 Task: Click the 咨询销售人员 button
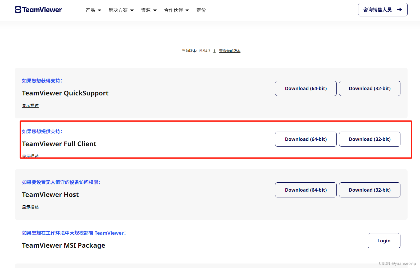click(x=383, y=10)
